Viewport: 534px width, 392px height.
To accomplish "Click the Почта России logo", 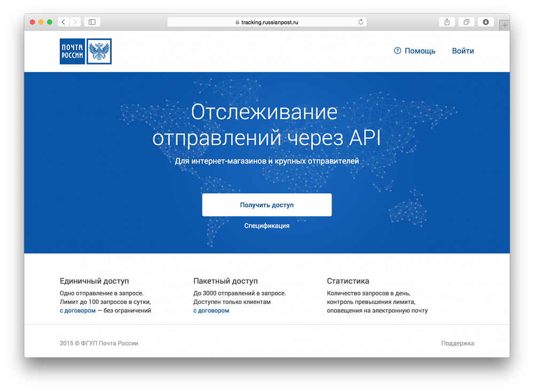I will (85, 51).
